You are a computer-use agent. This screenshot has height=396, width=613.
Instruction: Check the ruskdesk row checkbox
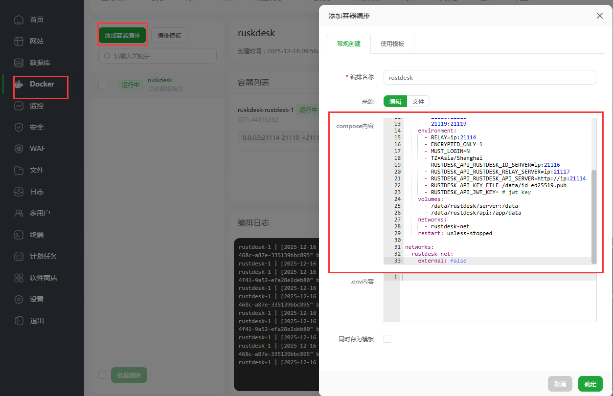tap(102, 85)
